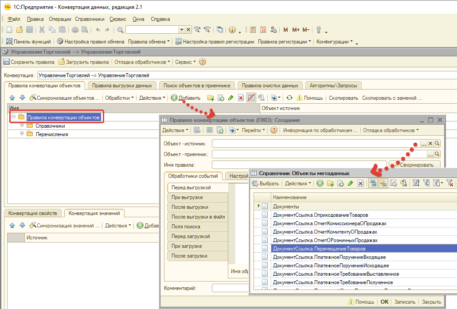Click the orange Info icon in main toolbar
Viewport: 457px width, 309px height.
pyautogui.click(x=232, y=30)
